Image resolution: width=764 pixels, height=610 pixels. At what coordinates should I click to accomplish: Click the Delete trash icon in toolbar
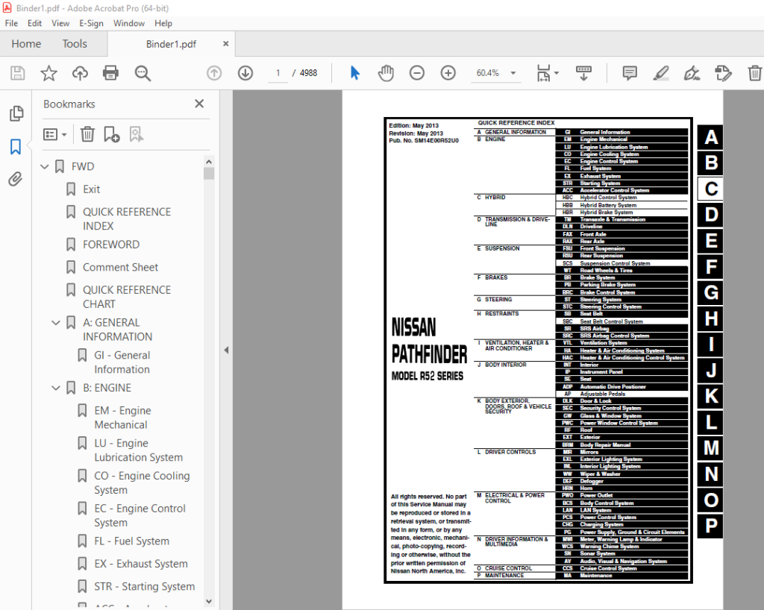click(754, 73)
